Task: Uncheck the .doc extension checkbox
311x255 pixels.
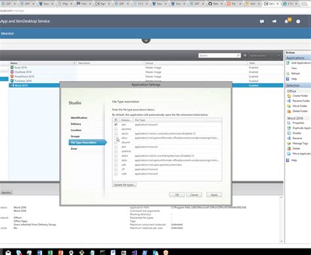Action: coord(115,124)
